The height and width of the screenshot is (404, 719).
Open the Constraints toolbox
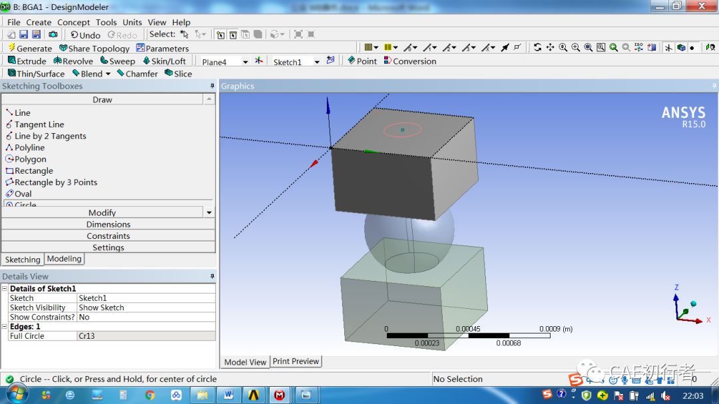pos(109,236)
